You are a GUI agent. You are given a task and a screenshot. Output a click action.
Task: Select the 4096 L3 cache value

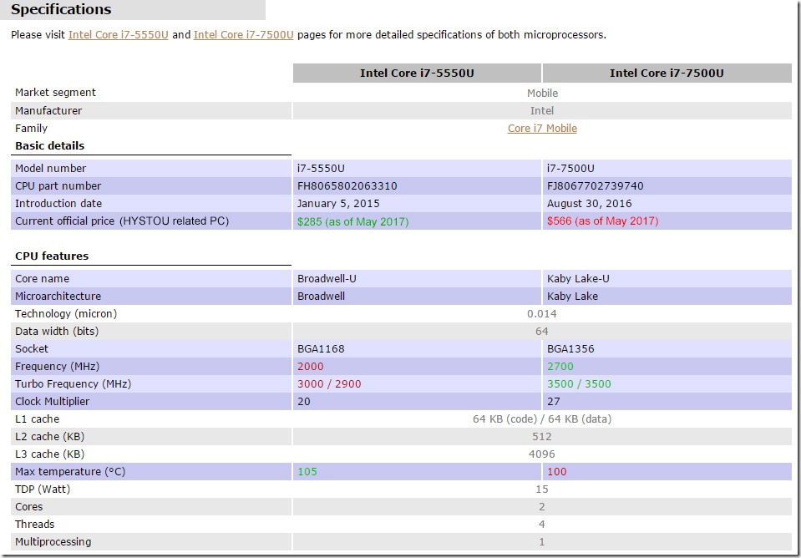(542, 454)
